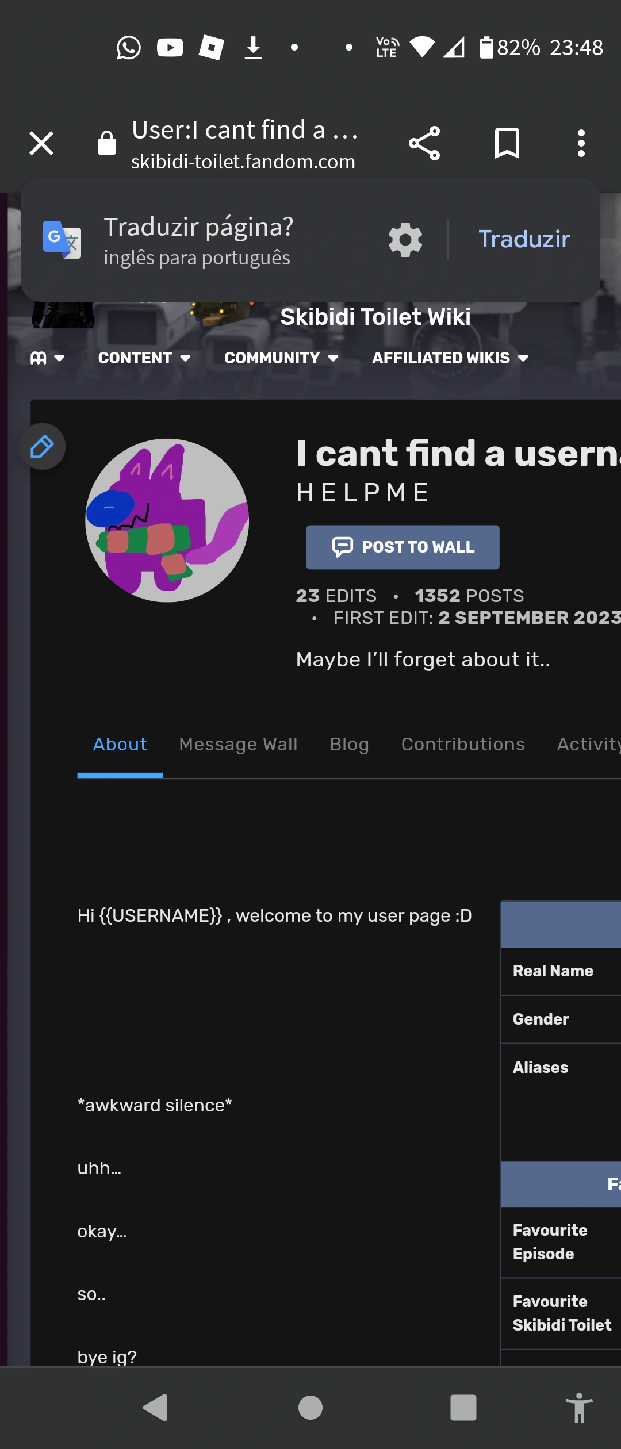The height and width of the screenshot is (1449, 621).
Task: Close the browser tab with X
Action: coord(41,143)
